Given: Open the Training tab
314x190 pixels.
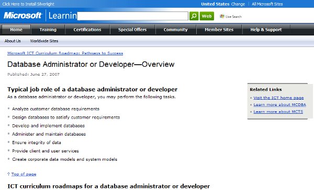Looking at the screenshot, I should [48, 30].
